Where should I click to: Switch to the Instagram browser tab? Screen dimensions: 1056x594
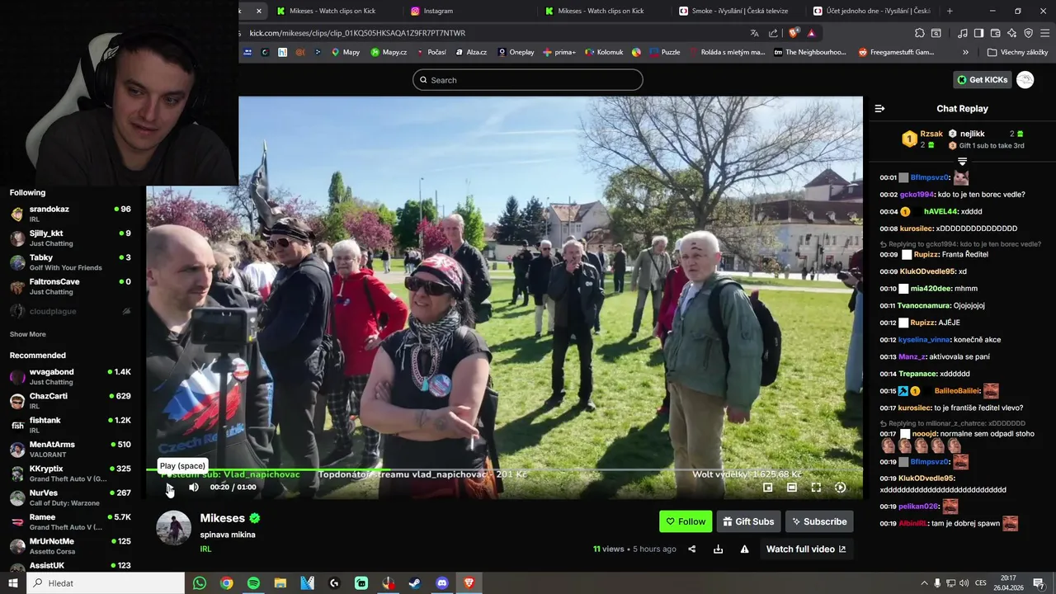(468, 11)
